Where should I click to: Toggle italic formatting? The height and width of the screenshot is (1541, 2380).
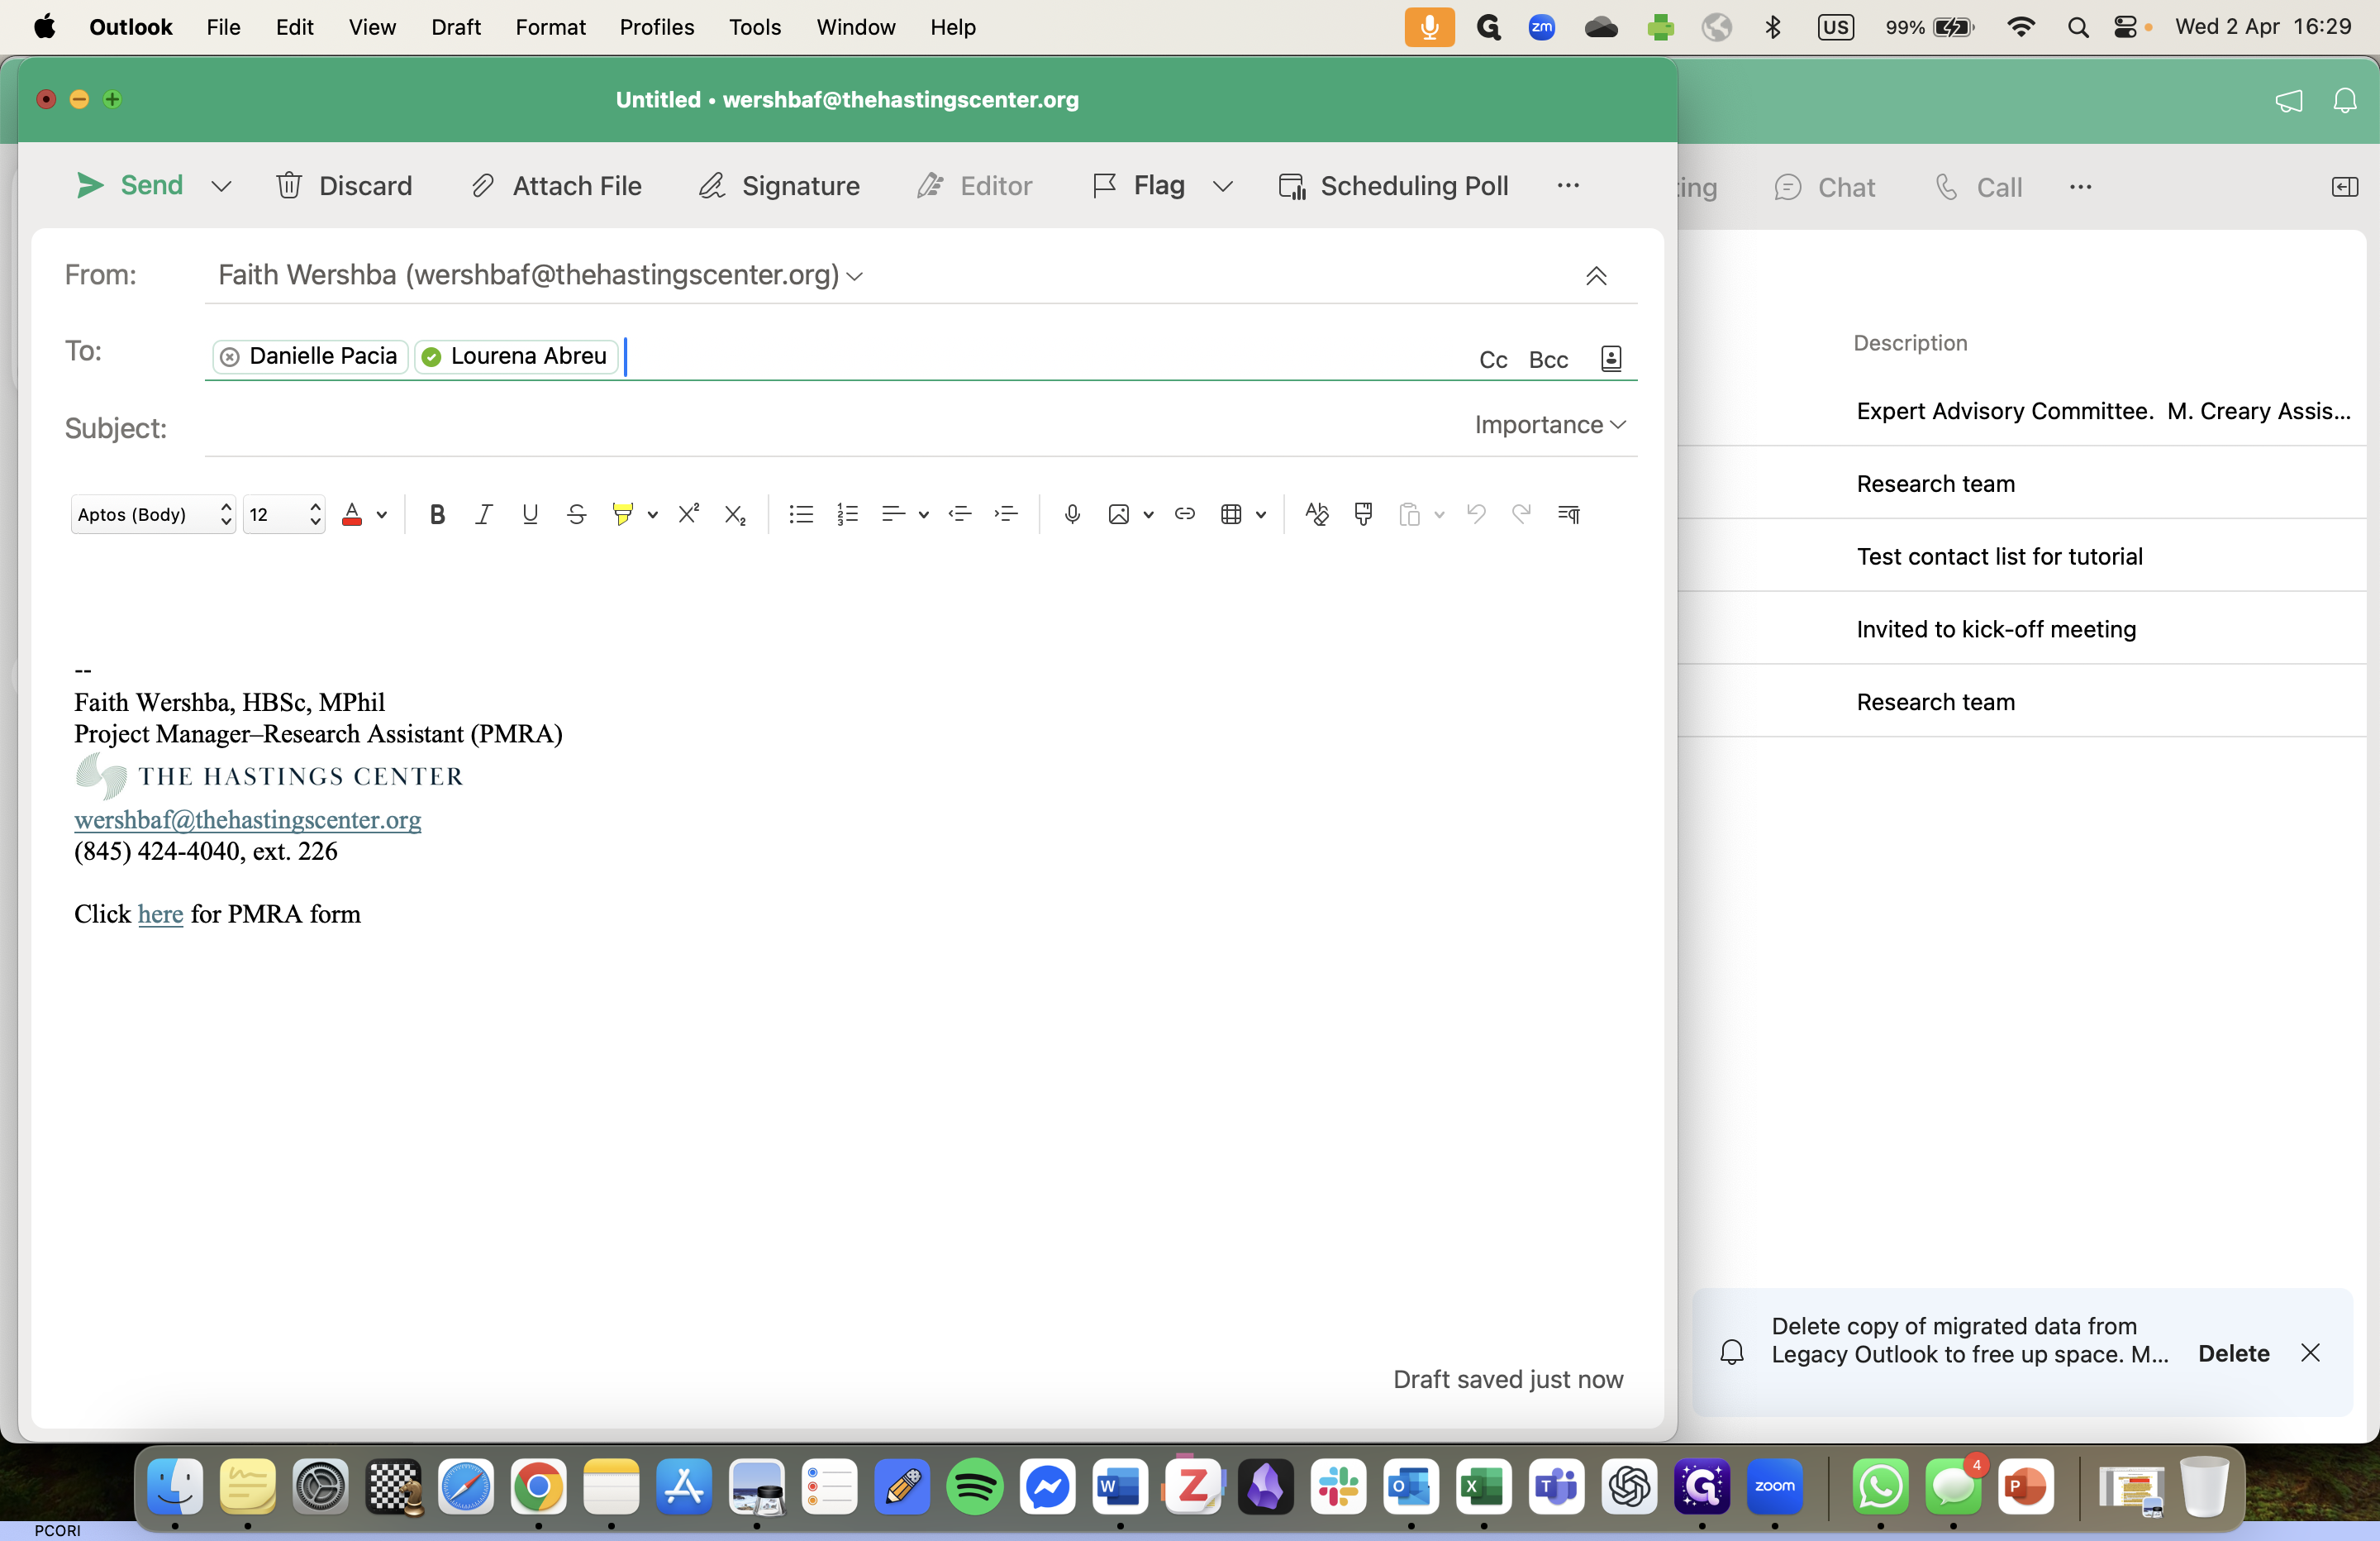(x=484, y=514)
